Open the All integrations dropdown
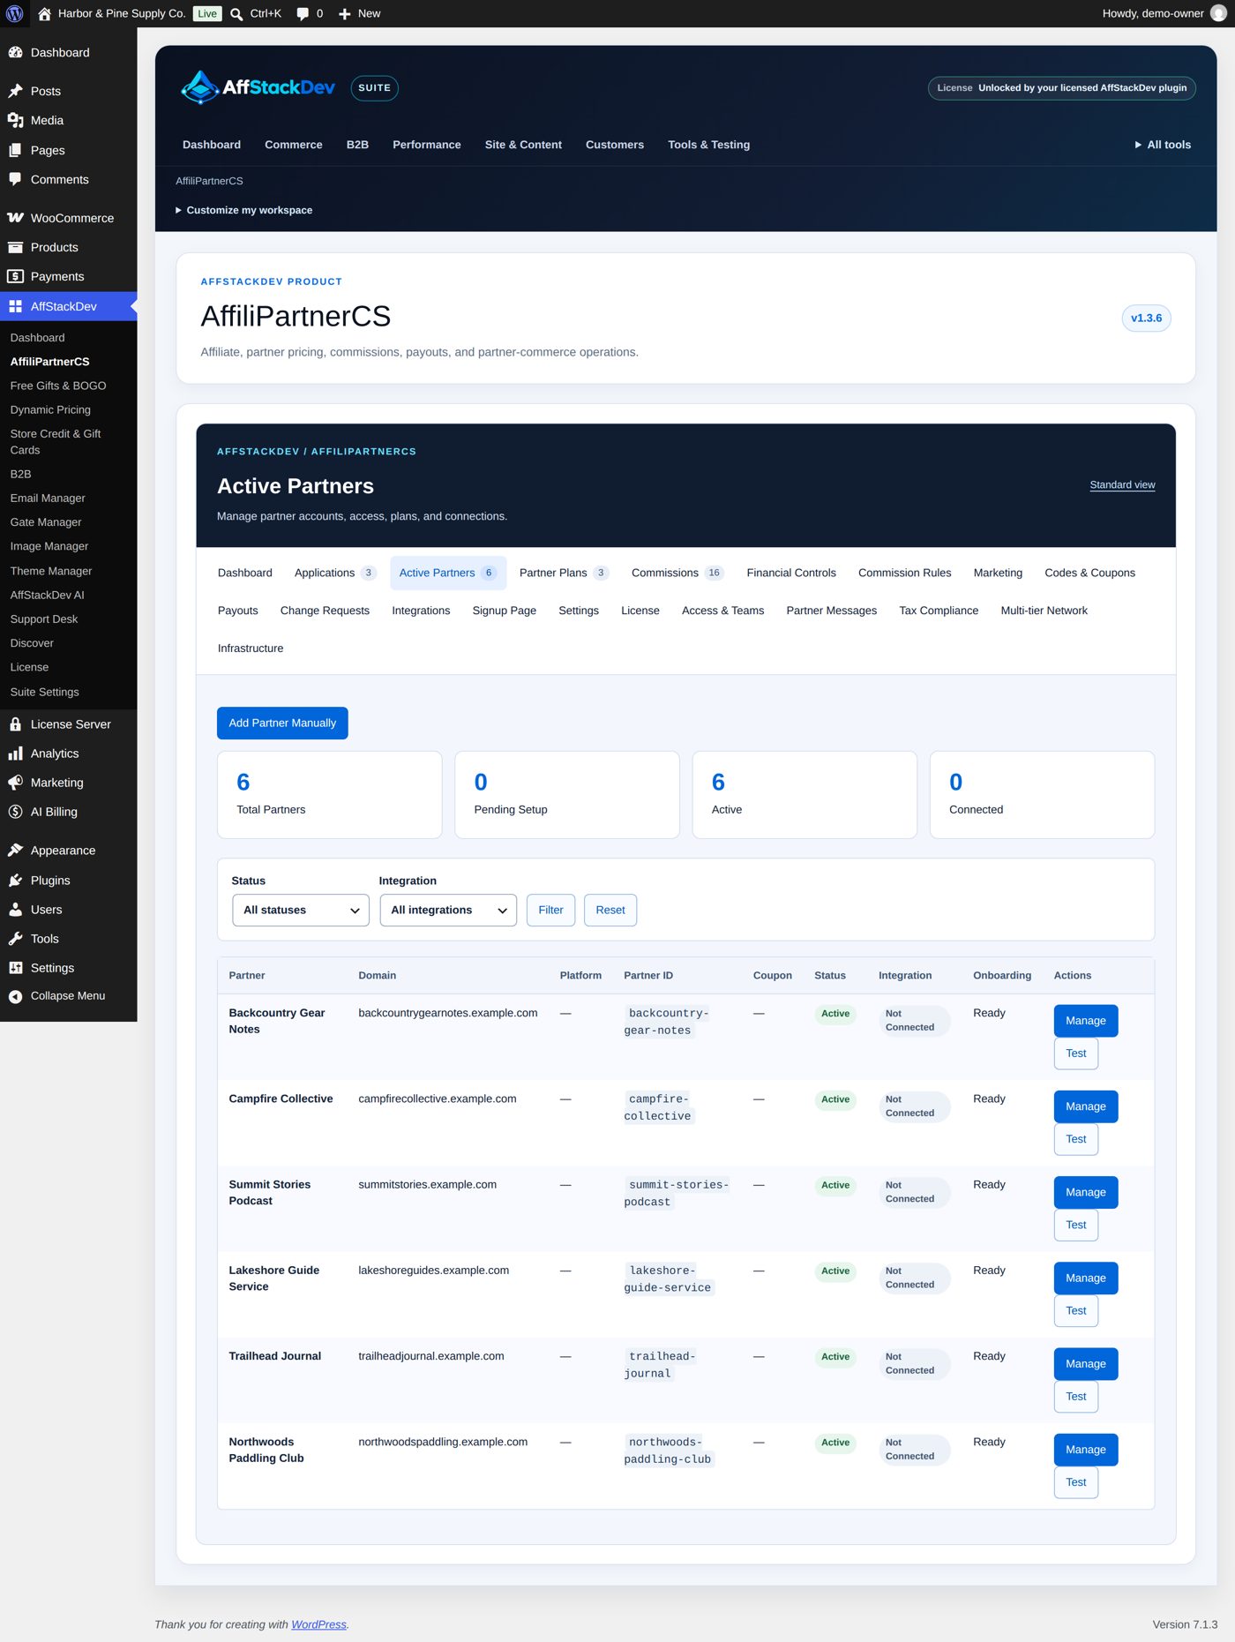The width and height of the screenshot is (1235, 1642). (x=448, y=911)
